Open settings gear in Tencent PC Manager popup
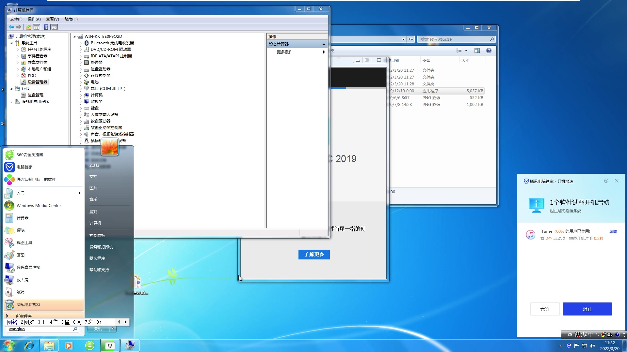Image resolution: width=627 pixels, height=352 pixels. (x=606, y=181)
